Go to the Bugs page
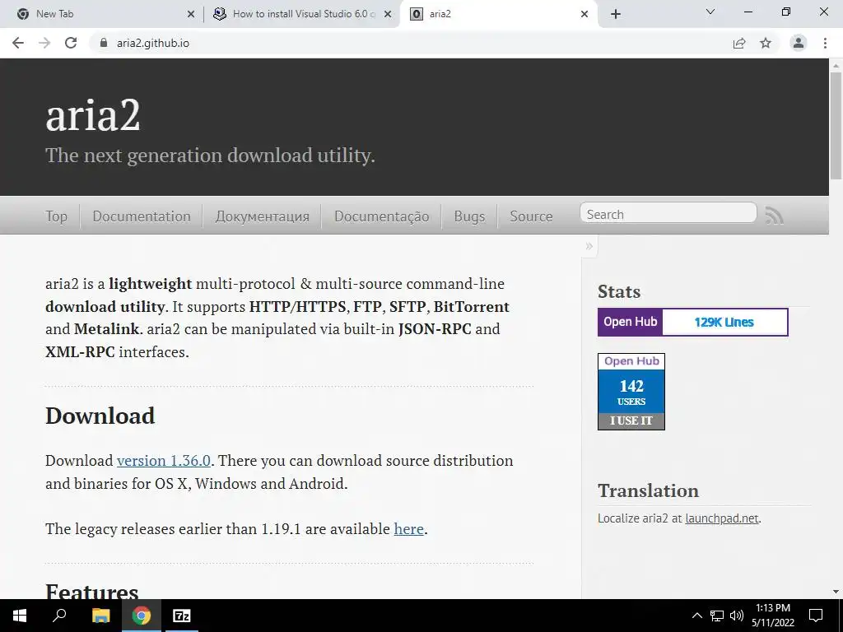The height and width of the screenshot is (632, 843). coord(469,216)
